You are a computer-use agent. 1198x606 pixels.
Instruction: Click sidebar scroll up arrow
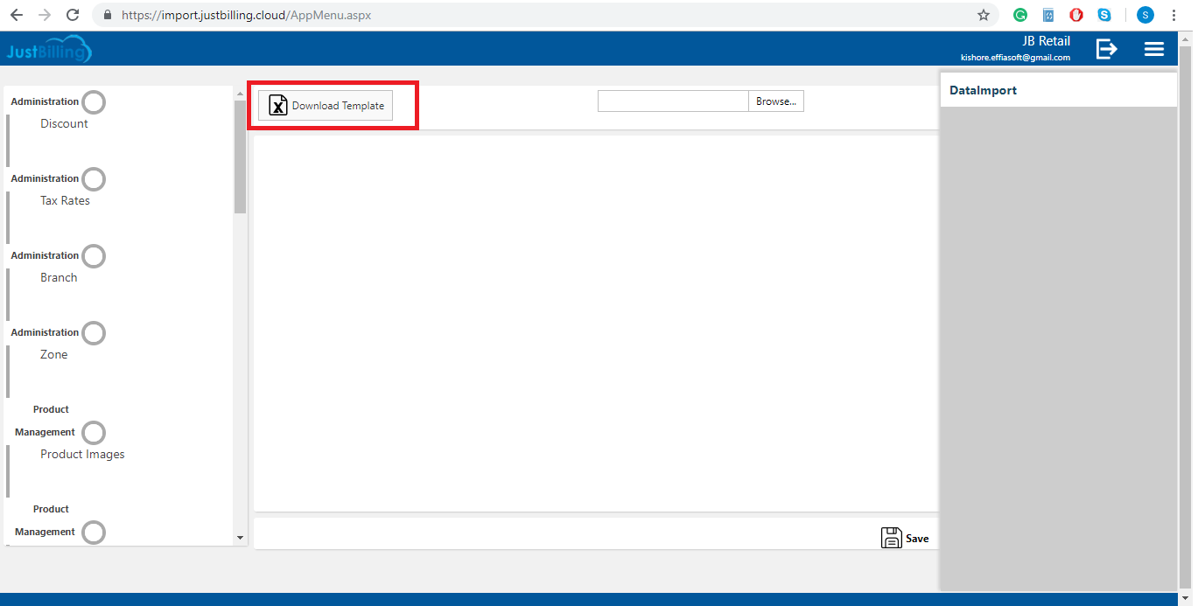click(x=241, y=93)
